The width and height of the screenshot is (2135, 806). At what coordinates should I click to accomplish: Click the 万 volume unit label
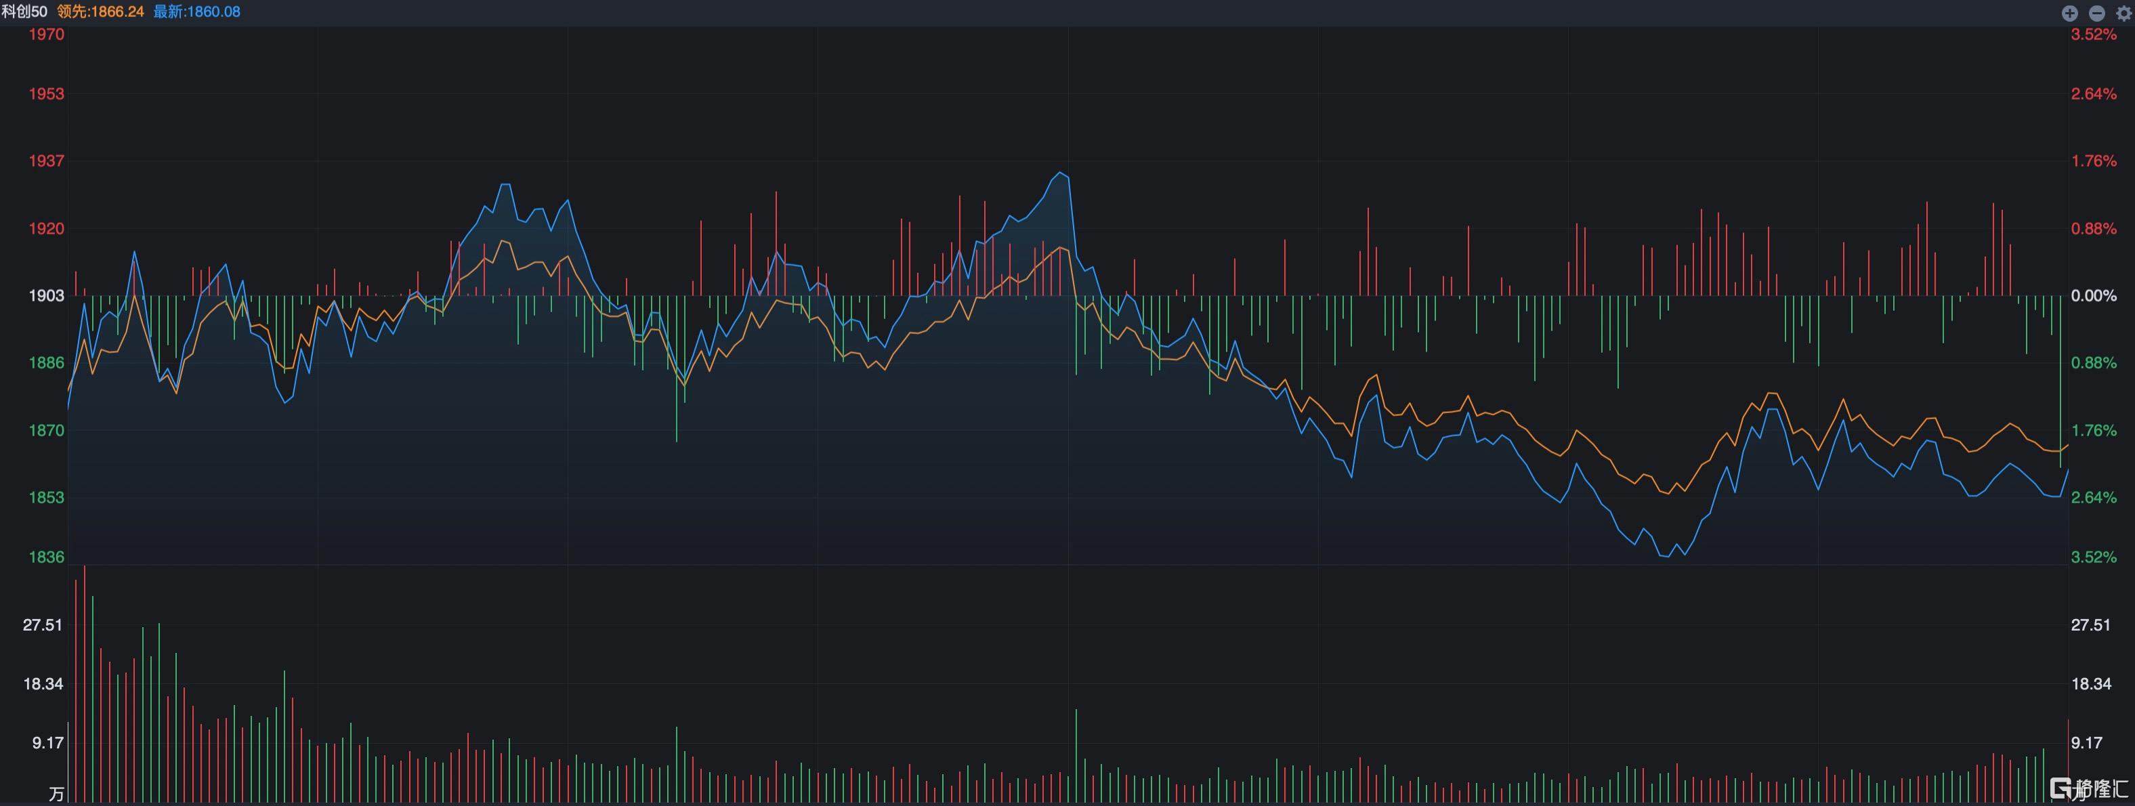[x=56, y=794]
